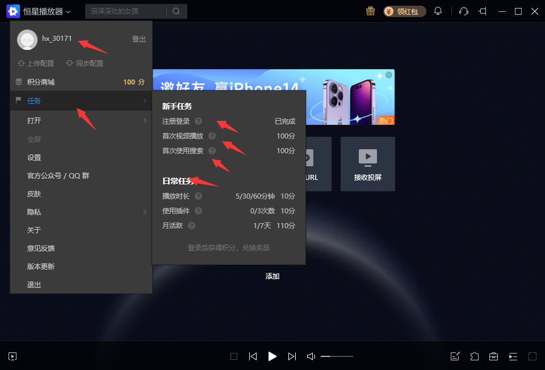The image size is (545, 370).
Task: Open the gift box icon
Action: pos(371,11)
